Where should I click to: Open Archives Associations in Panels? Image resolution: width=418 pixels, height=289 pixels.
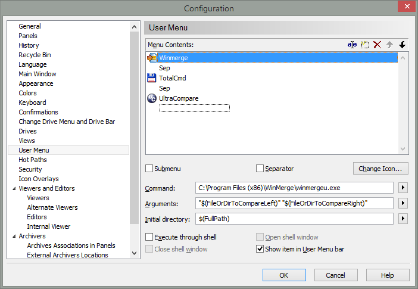71,246
